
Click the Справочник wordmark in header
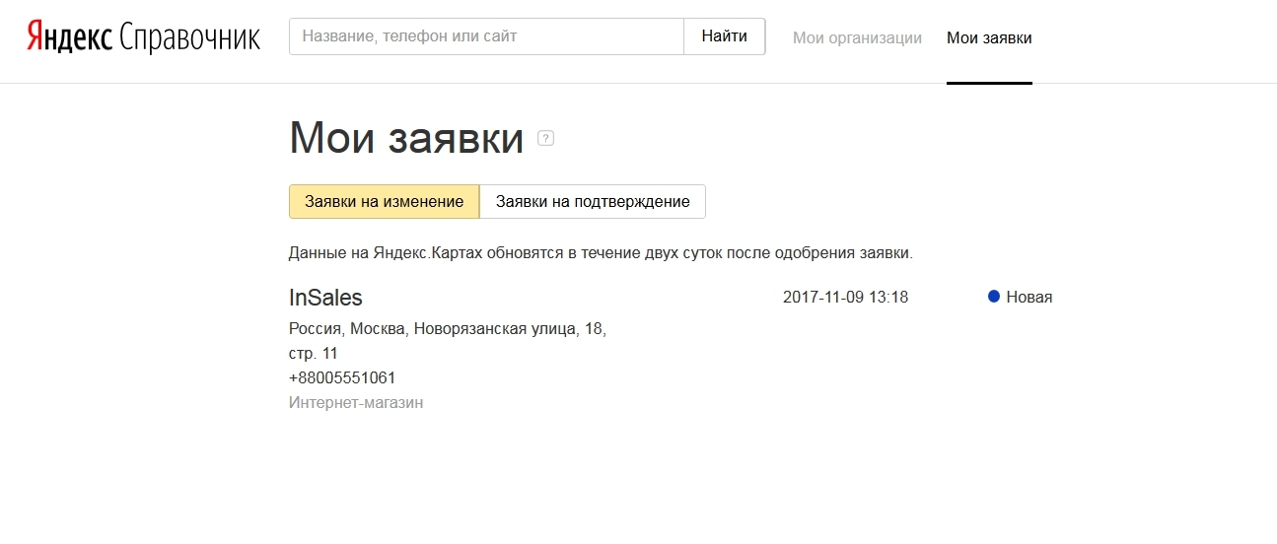[x=189, y=37]
